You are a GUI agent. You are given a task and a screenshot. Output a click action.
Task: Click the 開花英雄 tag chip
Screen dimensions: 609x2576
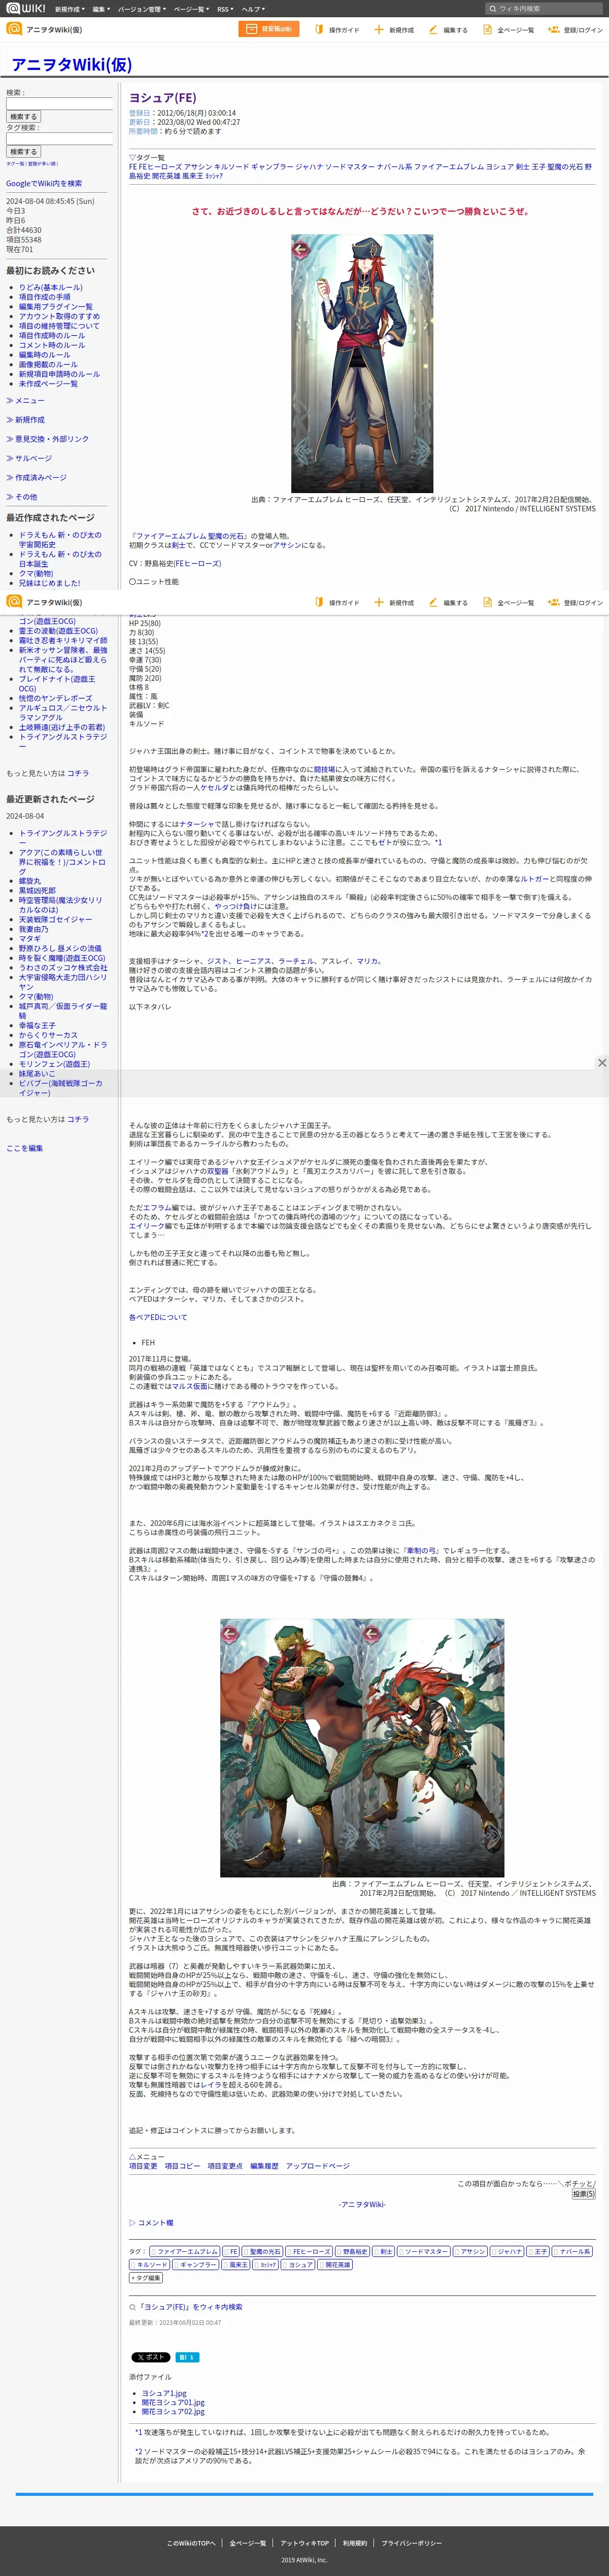click(x=334, y=2264)
